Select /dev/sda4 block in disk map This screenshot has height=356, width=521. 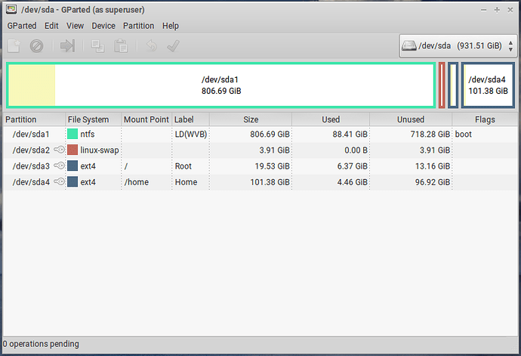pos(488,85)
